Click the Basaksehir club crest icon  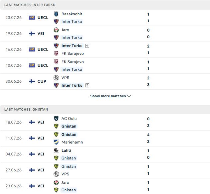[x=56, y=14]
